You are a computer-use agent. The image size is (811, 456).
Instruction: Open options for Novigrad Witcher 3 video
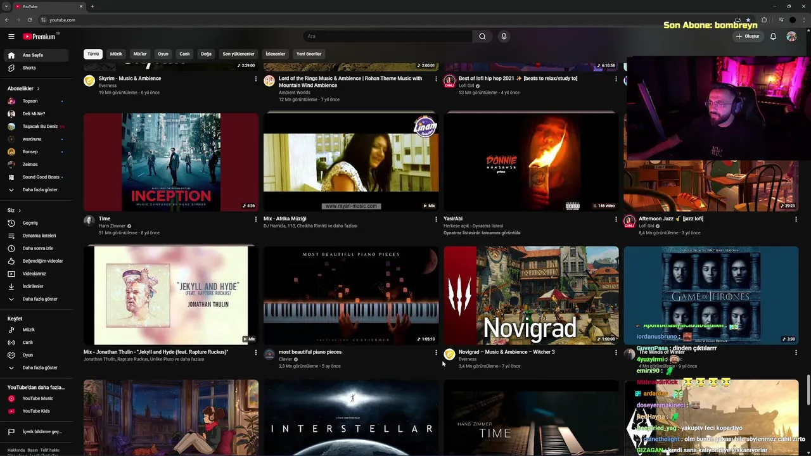pos(616,353)
